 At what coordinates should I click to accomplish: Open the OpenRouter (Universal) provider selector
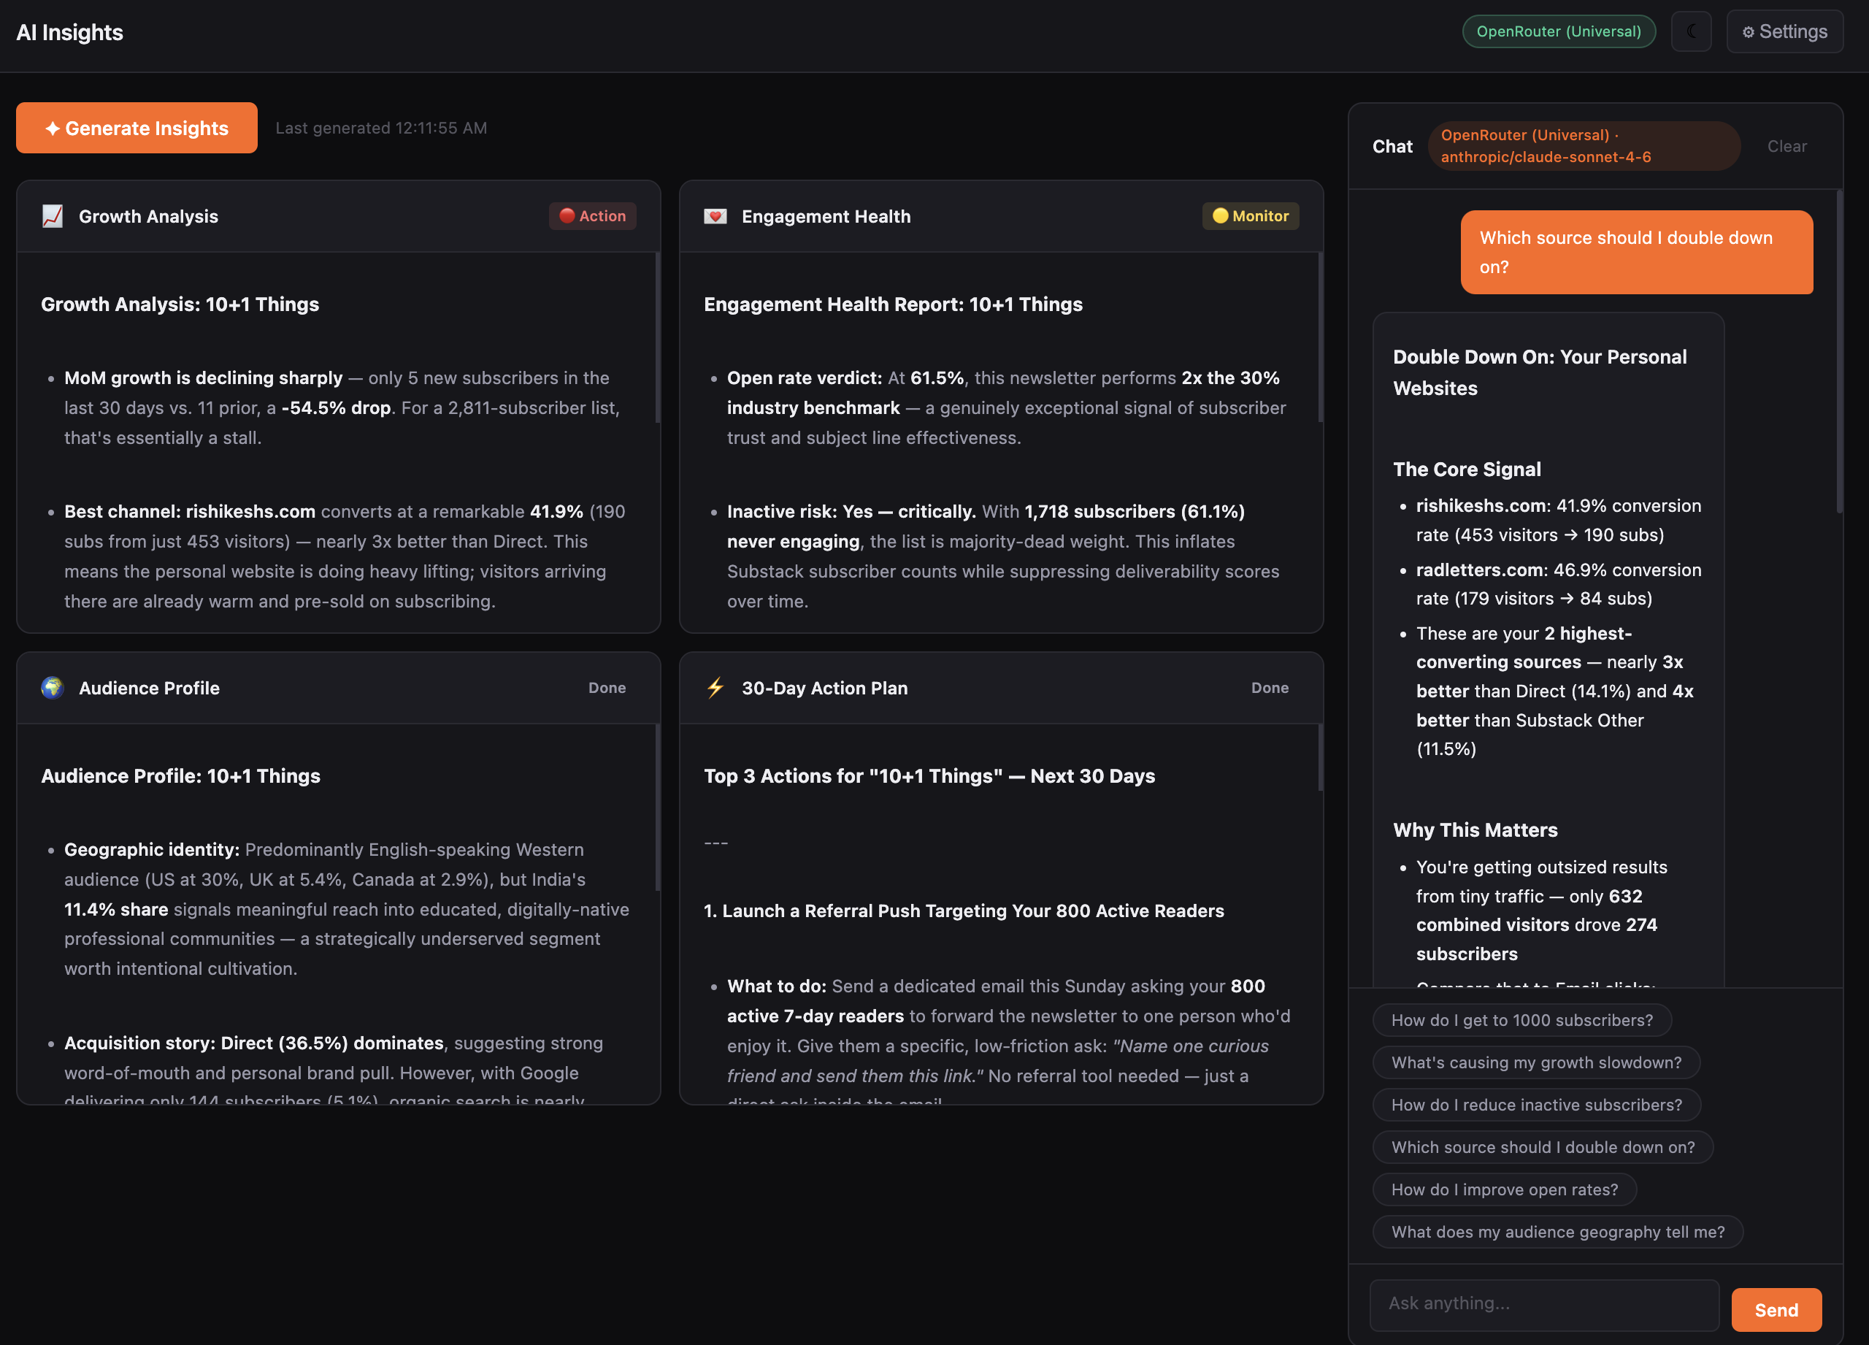pyautogui.click(x=1558, y=31)
